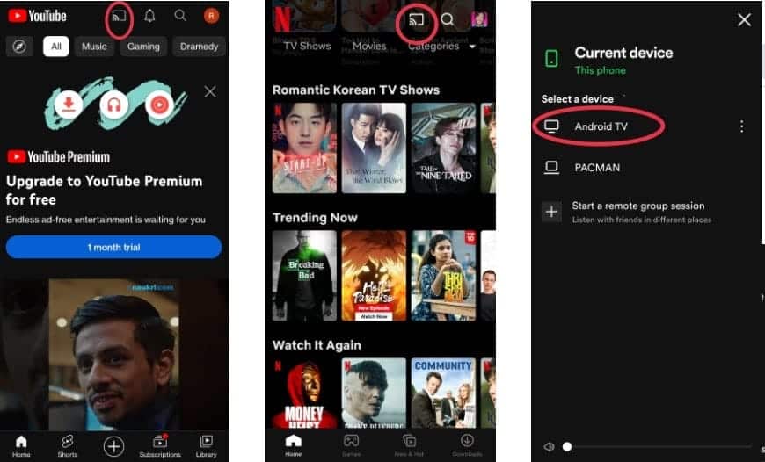Open Netflix Downloads tab
Screen dimensions: 765x462
tap(468, 445)
